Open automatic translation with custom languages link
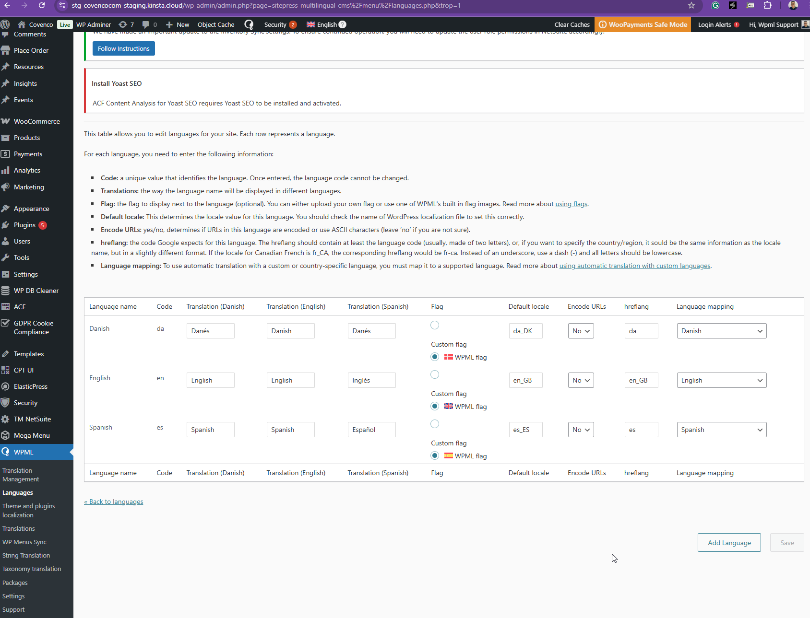This screenshot has width=810, height=618. point(635,266)
